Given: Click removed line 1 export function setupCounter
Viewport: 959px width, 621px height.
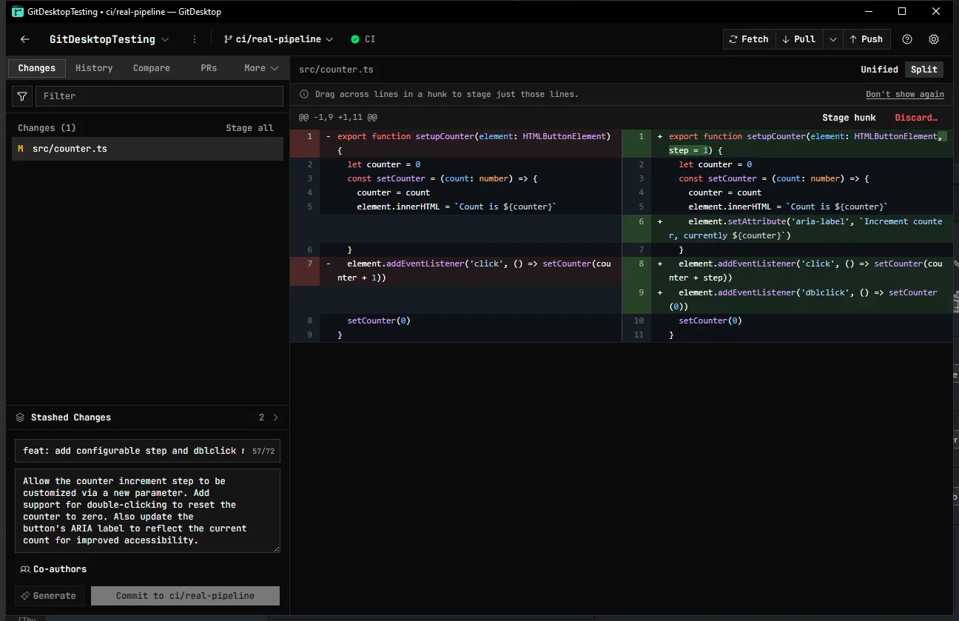Looking at the screenshot, I should (x=456, y=144).
